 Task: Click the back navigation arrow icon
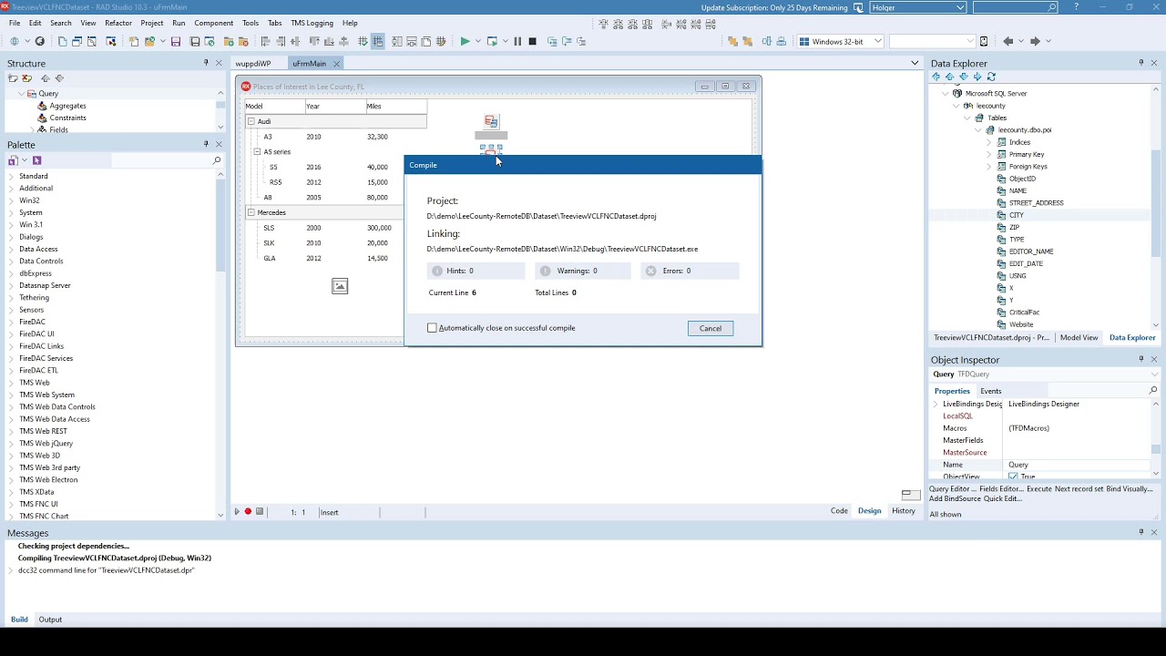[x=1008, y=41]
